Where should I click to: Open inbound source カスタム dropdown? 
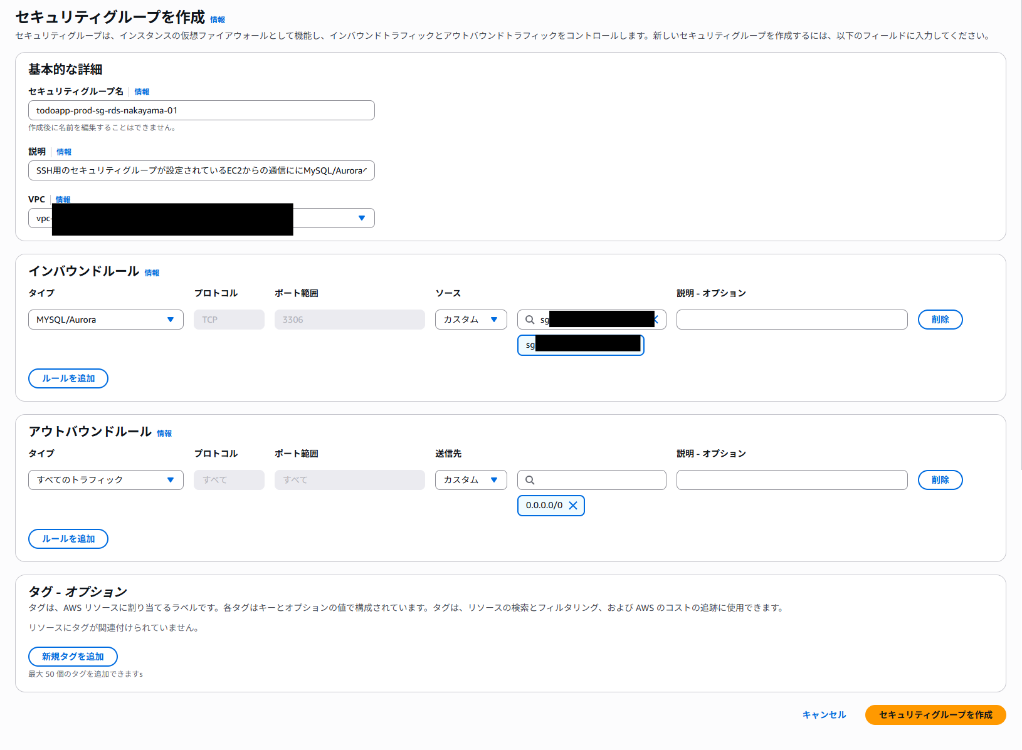pyautogui.click(x=471, y=320)
